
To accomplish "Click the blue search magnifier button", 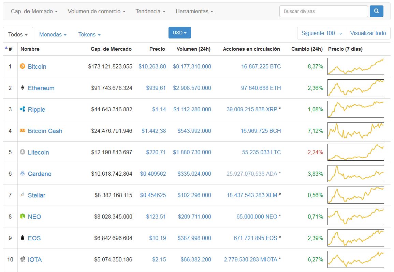I will coord(376,11).
